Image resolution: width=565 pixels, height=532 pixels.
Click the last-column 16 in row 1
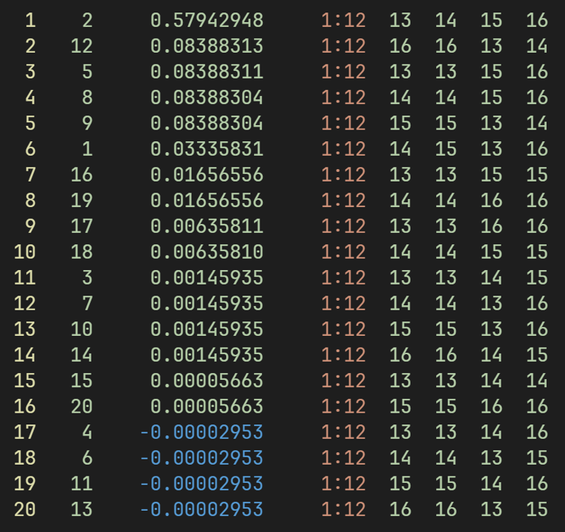click(536, 20)
